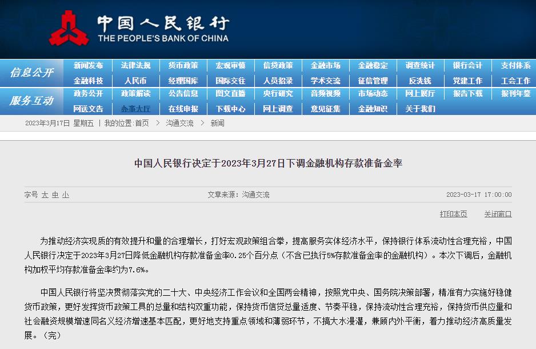Viewport: 536px width, 349px height.
Task: Set font size to large (大)
Action: [45, 195]
